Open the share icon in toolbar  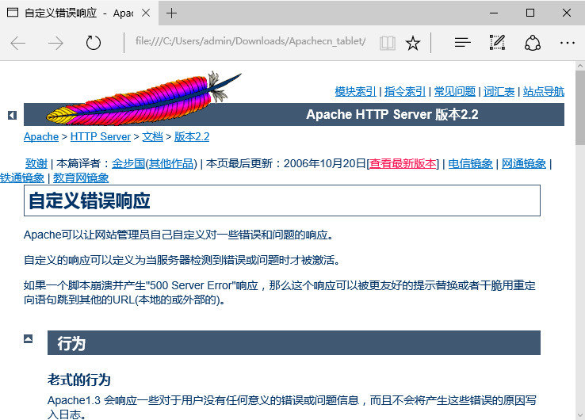tap(533, 43)
